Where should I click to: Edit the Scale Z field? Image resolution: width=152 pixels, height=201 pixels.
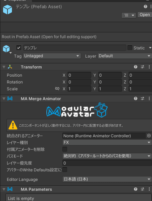pos(140,89)
